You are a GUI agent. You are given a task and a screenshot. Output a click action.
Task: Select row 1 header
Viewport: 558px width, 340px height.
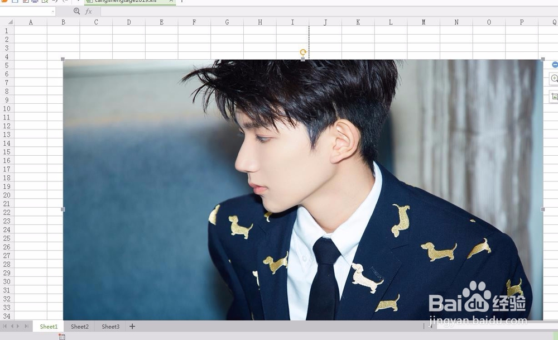point(7,31)
